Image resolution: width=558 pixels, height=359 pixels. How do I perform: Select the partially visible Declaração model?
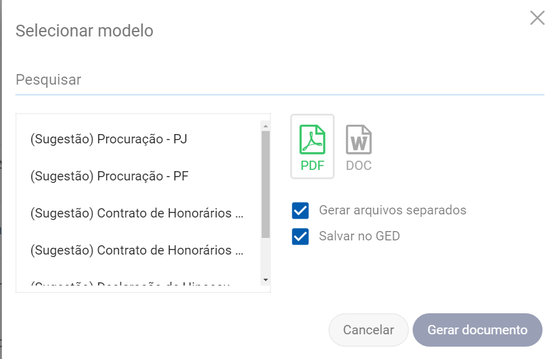pyautogui.click(x=131, y=285)
